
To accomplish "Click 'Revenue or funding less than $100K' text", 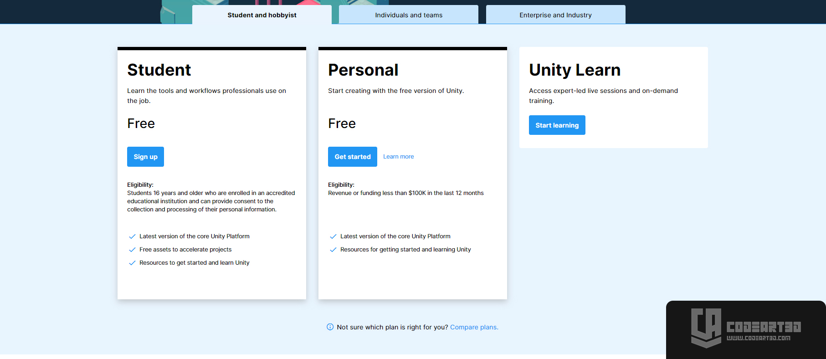I will click(406, 193).
